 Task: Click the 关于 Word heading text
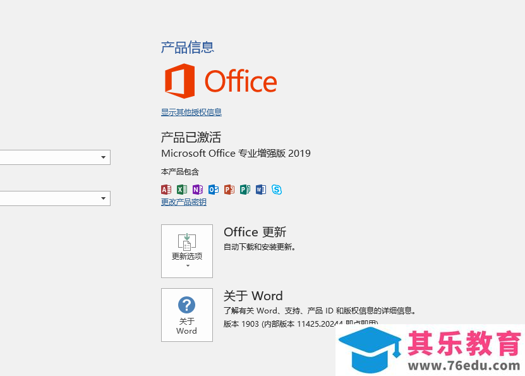[x=253, y=296]
